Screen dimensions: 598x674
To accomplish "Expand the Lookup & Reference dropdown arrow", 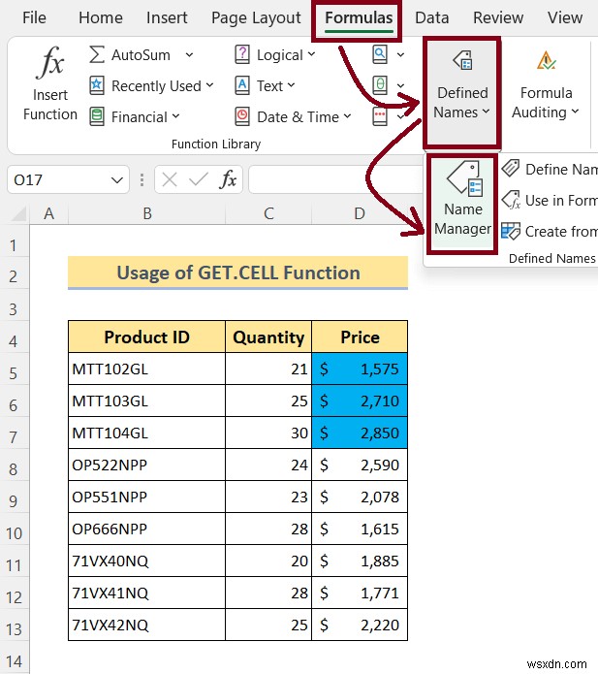I will pyautogui.click(x=400, y=54).
